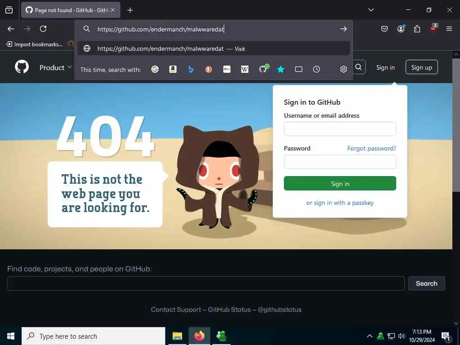
Task: Search this time with Amazon
Action: (x=173, y=69)
